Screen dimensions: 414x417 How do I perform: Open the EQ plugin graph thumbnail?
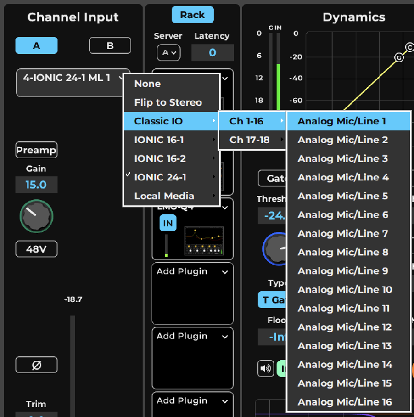(204, 241)
